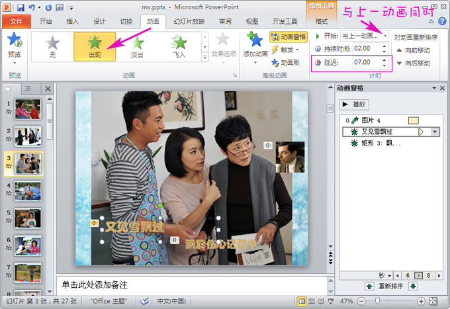Click the Preview (预览) star icon
This screenshot has height=309, width=450.
[x=15, y=39]
